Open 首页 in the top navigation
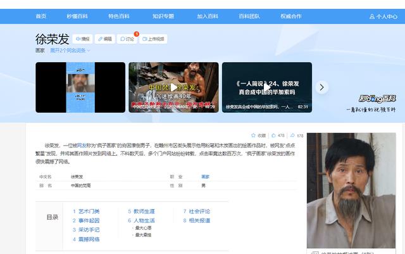Viewport: 405px width, 254px height. [40, 16]
